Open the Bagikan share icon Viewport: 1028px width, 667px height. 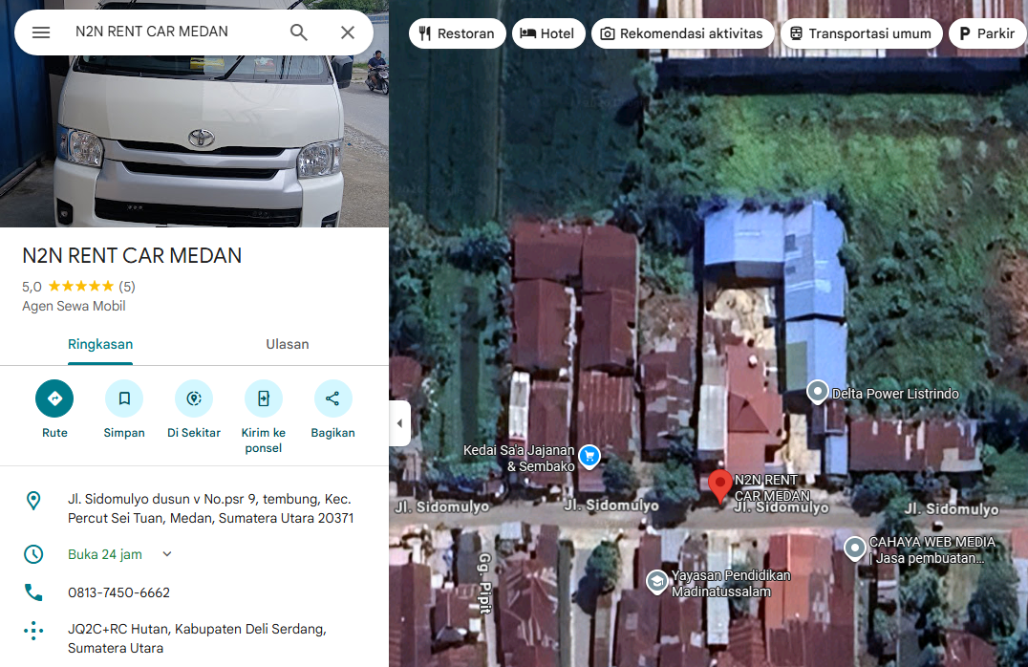332,398
